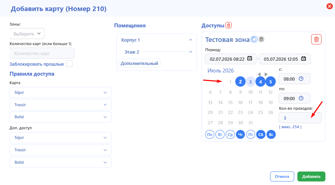
Task: Click day 26 in July calendar
Action: click(270, 113)
